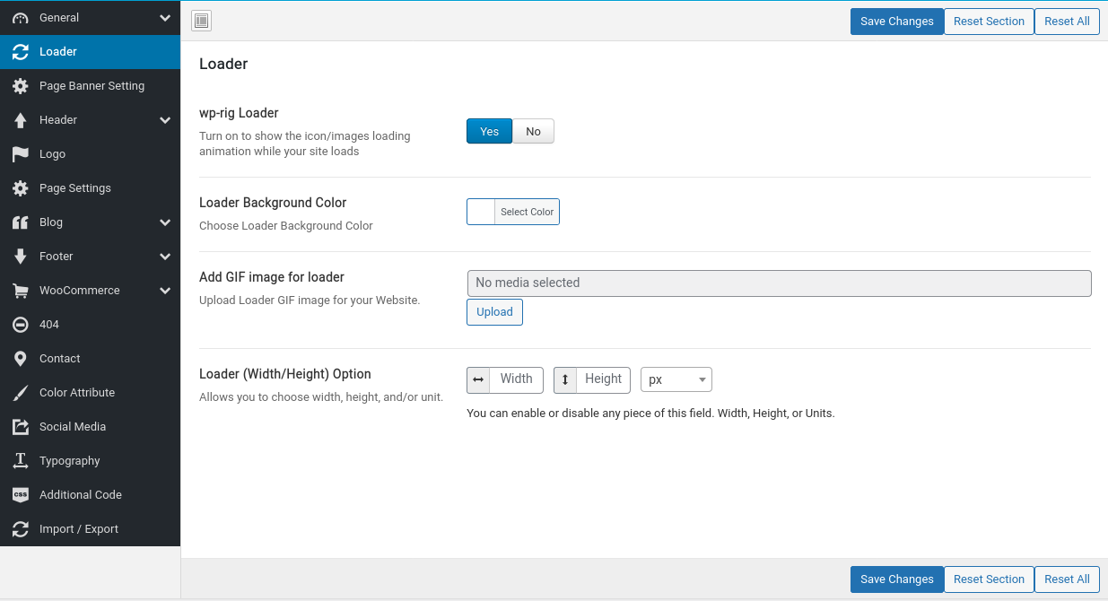Click the No media selected field
Viewport: 1108px width, 601px height.
[779, 283]
